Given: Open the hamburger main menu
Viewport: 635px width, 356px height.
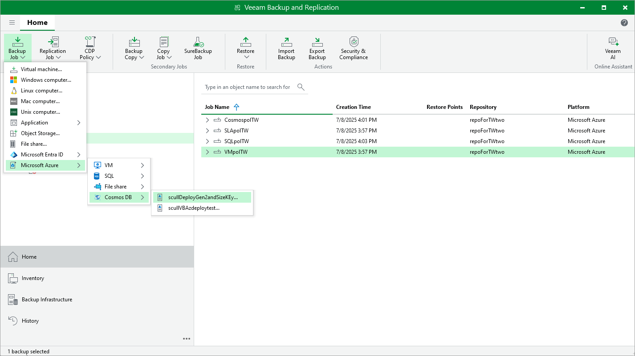Looking at the screenshot, I should (12, 22).
